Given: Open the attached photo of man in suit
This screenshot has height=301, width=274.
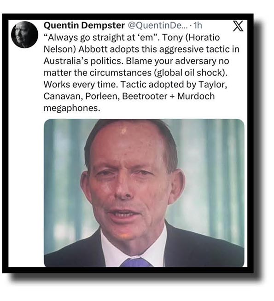Looking at the screenshot, I should tap(144, 193).
